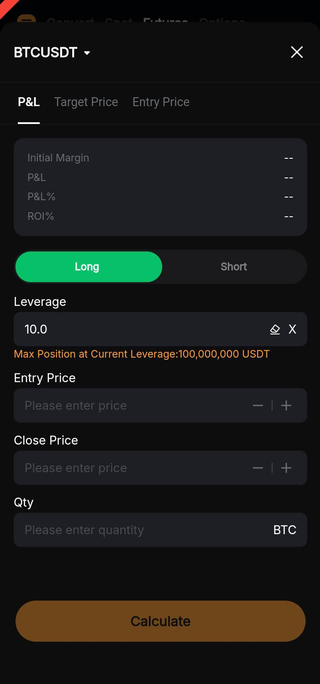Image resolution: width=320 pixels, height=684 pixels.
Task: Increase Close Price with plus icon
Action: [286, 468]
